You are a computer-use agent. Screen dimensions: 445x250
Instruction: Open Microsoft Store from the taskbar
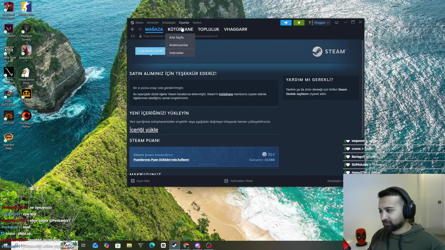tap(118, 245)
